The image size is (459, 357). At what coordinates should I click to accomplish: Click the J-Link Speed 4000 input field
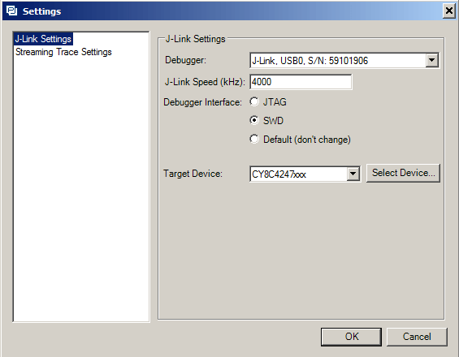[301, 82]
